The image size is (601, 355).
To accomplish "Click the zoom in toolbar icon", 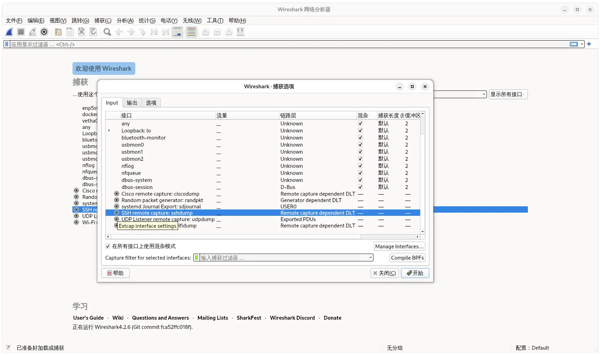I will pos(206,32).
